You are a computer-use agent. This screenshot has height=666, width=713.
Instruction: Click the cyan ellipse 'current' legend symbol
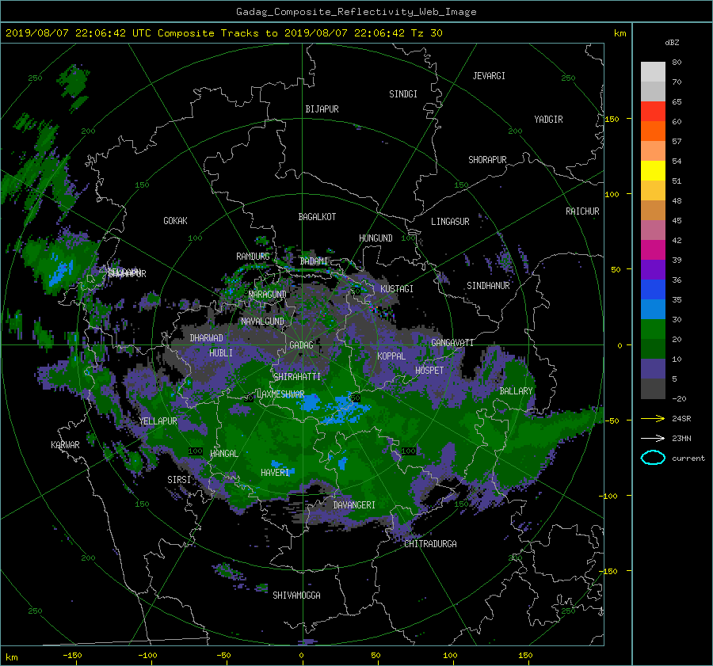[x=653, y=458]
